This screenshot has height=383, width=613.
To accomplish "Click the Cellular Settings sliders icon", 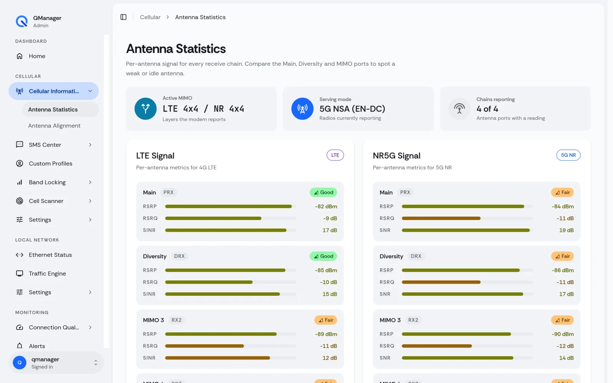I will [x=20, y=220].
